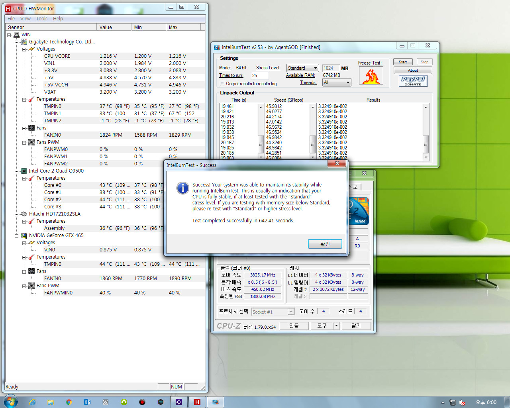Click the Value column header in HWMonitor
Screen dimensions: 510x408
114,27
